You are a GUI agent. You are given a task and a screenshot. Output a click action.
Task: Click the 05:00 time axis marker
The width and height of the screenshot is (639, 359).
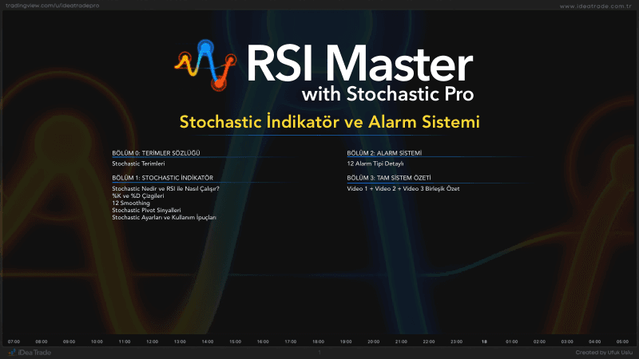point(622,341)
